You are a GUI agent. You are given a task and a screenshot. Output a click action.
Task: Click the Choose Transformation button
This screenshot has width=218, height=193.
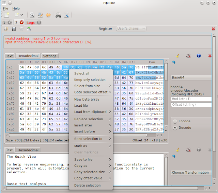(191, 173)
